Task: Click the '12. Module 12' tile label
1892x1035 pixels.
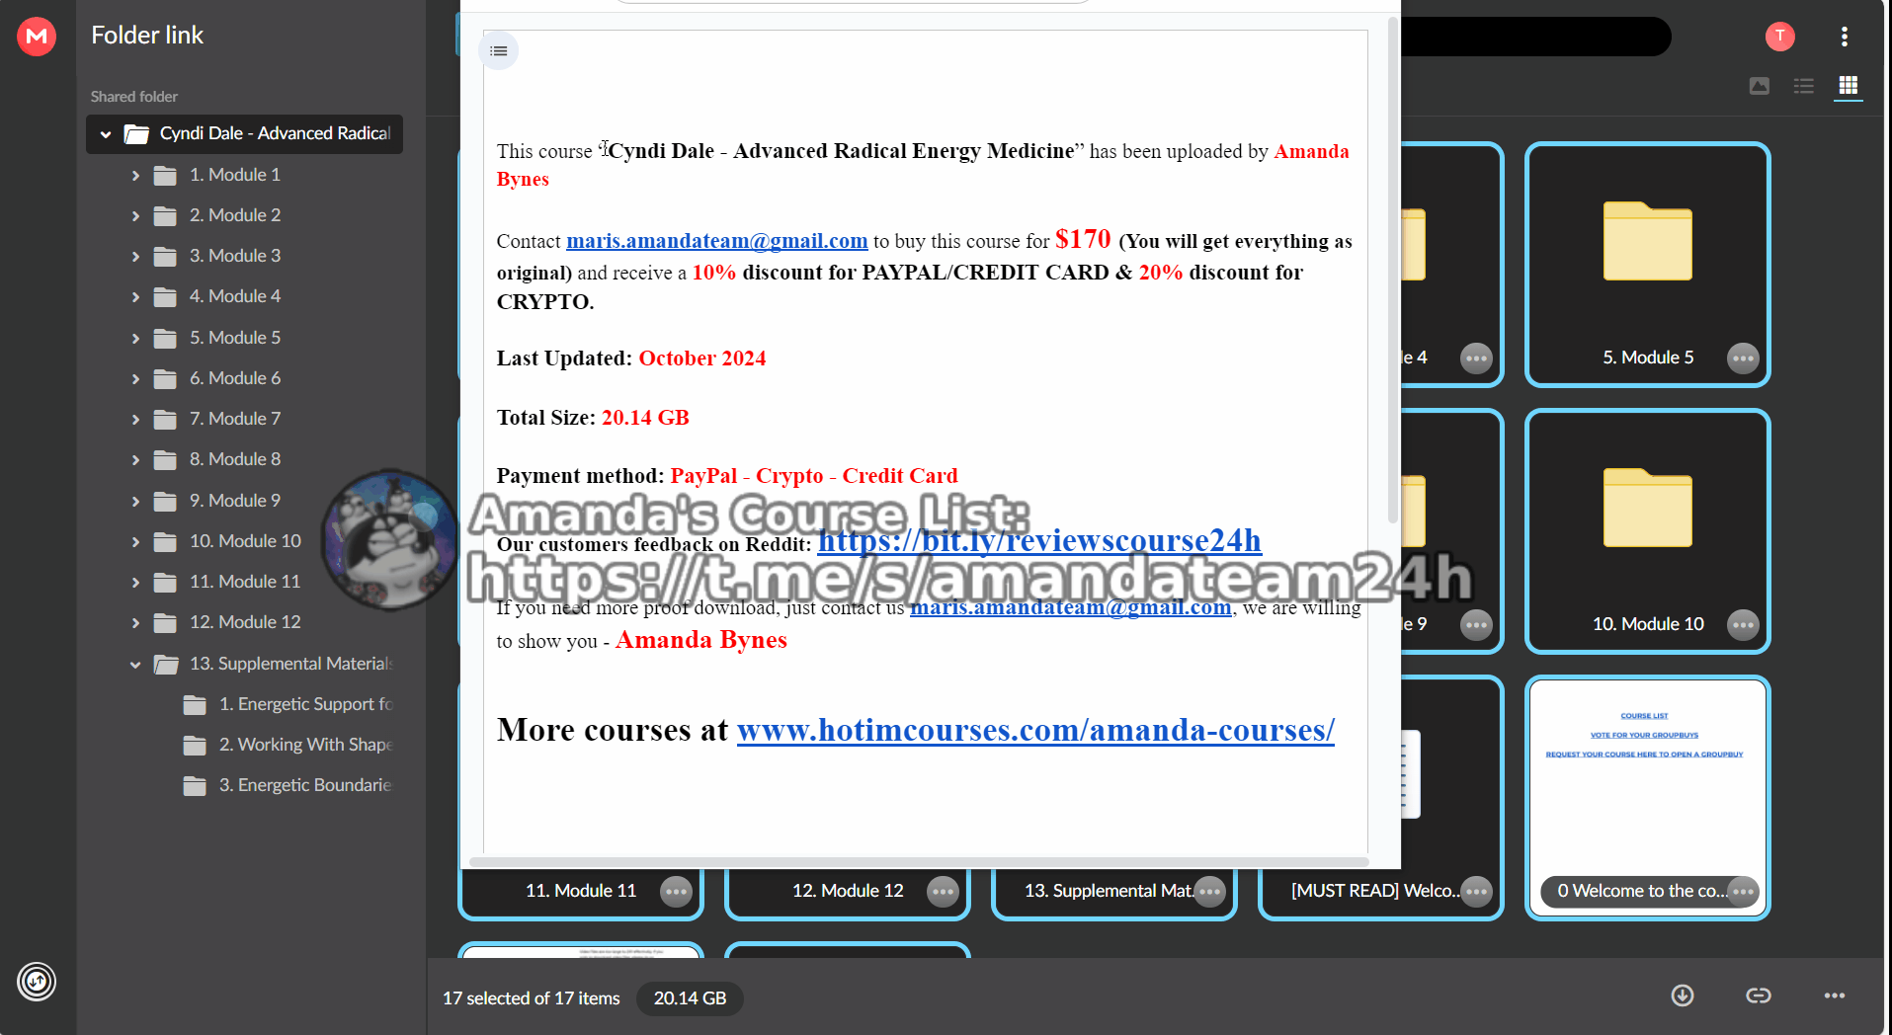Action: (848, 891)
